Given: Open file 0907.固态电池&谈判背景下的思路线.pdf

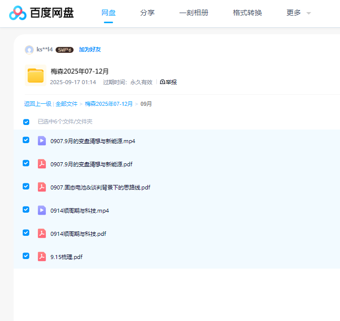Looking at the screenshot, I should click(100, 187).
